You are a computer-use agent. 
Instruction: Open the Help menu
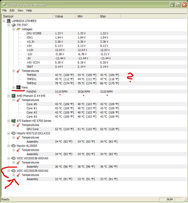(29, 10)
